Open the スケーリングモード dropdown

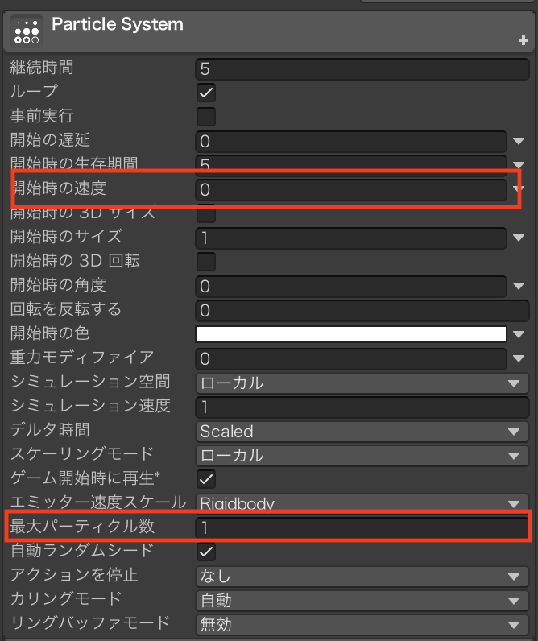pyautogui.click(x=362, y=456)
